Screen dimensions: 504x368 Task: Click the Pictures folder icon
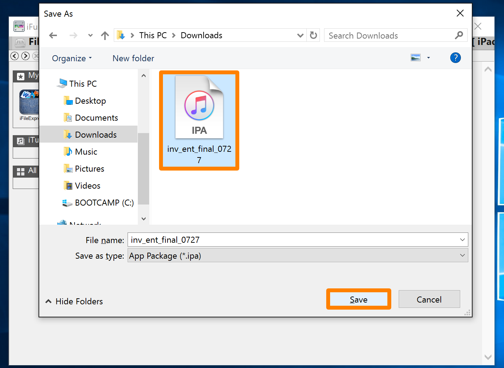click(68, 169)
